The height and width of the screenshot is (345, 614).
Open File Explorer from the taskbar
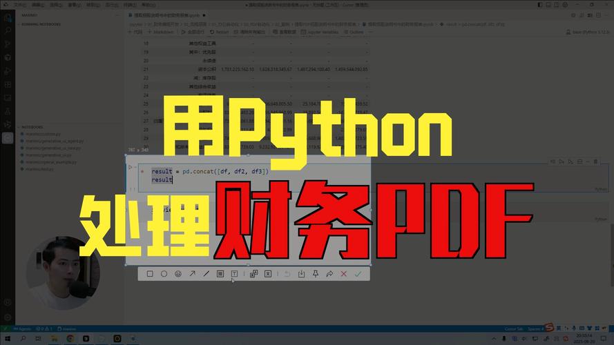coord(55,338)
